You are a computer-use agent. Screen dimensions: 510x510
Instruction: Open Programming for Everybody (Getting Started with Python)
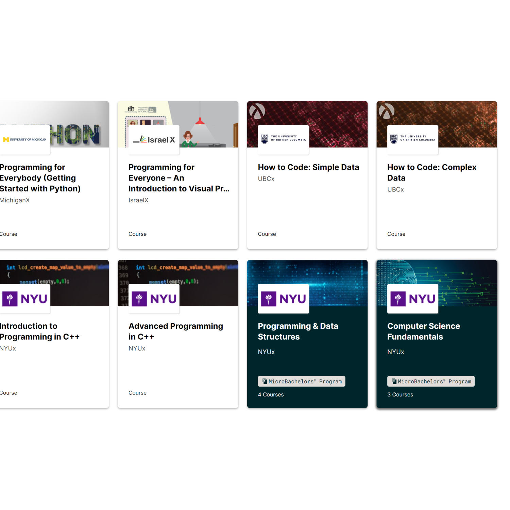click(39, 178)
